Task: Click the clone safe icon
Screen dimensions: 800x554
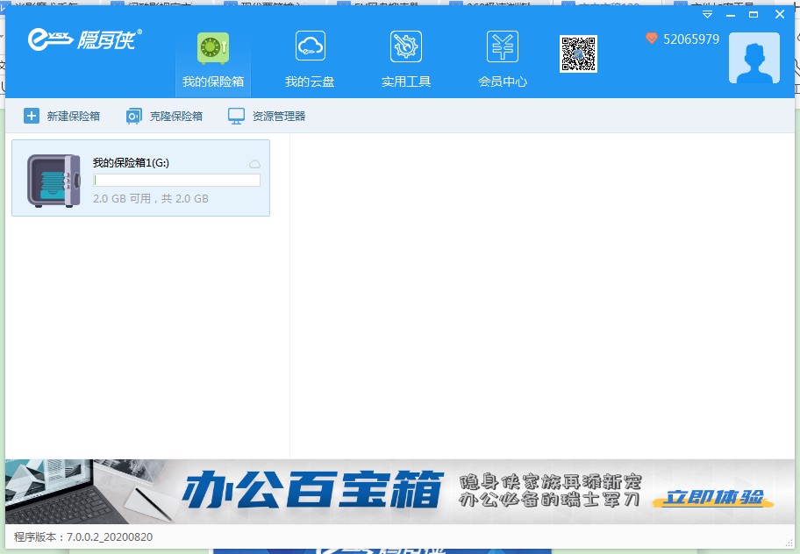Action: (x=133, y=117)
